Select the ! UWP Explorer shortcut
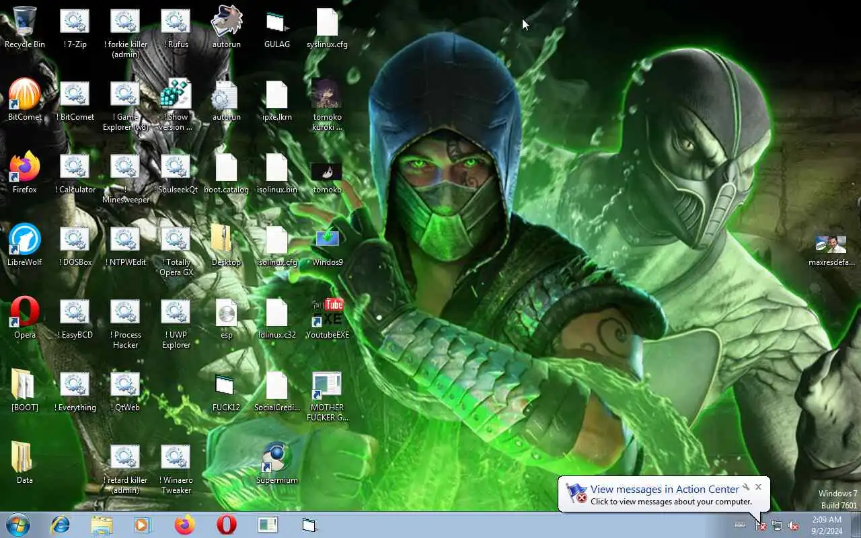This screenshot has height=538, width=861. (176, 323)
